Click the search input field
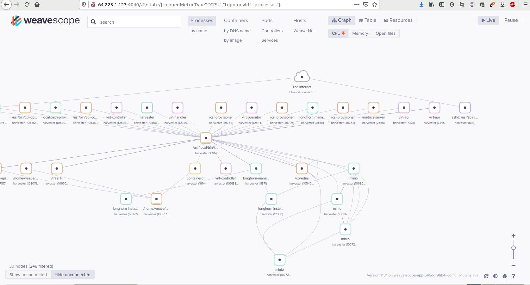The image size is (530, 285). click(134, 22)
